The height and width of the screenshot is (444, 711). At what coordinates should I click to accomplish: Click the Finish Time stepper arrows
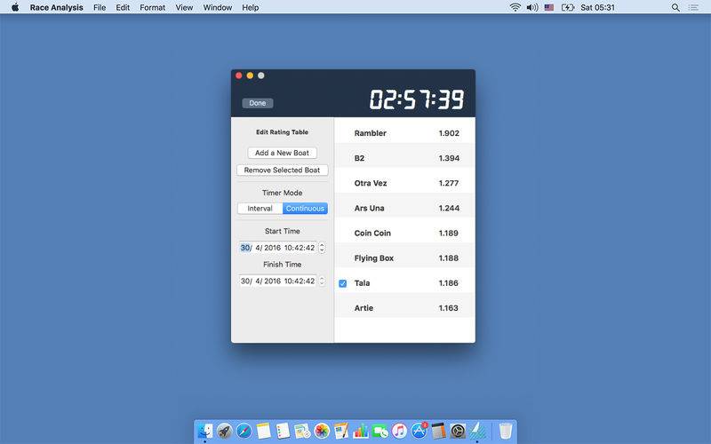322,281
